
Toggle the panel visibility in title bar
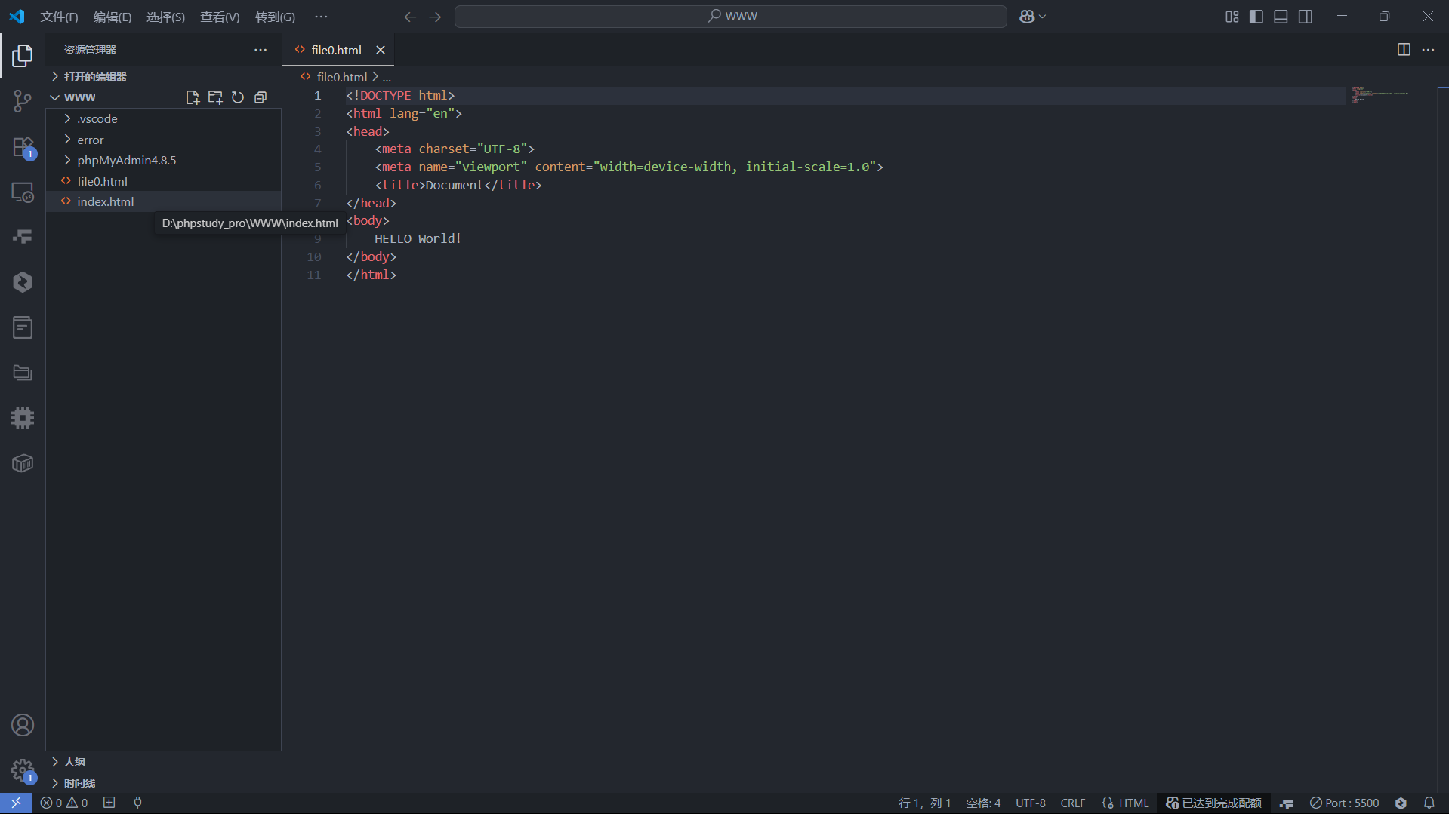(1281, 16)
